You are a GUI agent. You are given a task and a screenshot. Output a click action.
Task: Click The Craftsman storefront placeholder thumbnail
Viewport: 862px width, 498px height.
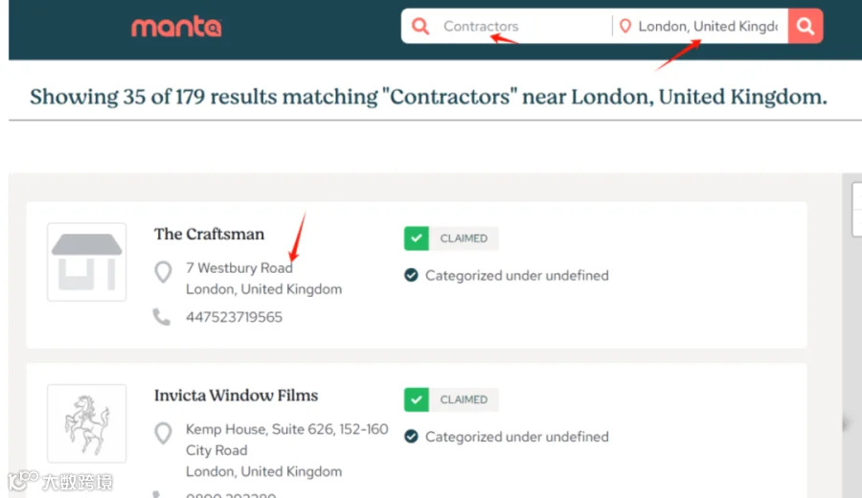87,261
